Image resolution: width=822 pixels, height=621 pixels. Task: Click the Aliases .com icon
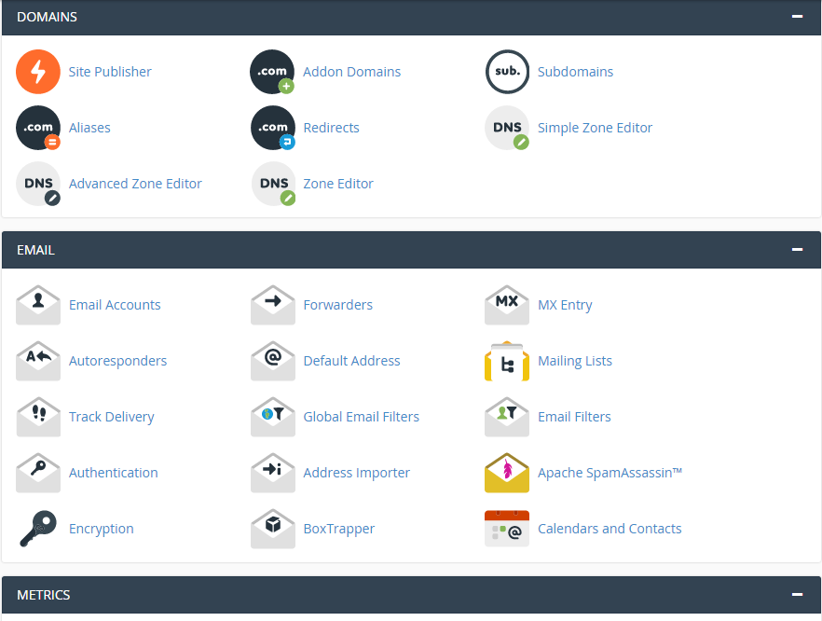[37, 128]
